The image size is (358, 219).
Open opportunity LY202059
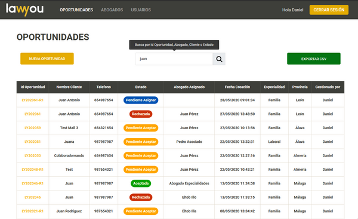33,128
